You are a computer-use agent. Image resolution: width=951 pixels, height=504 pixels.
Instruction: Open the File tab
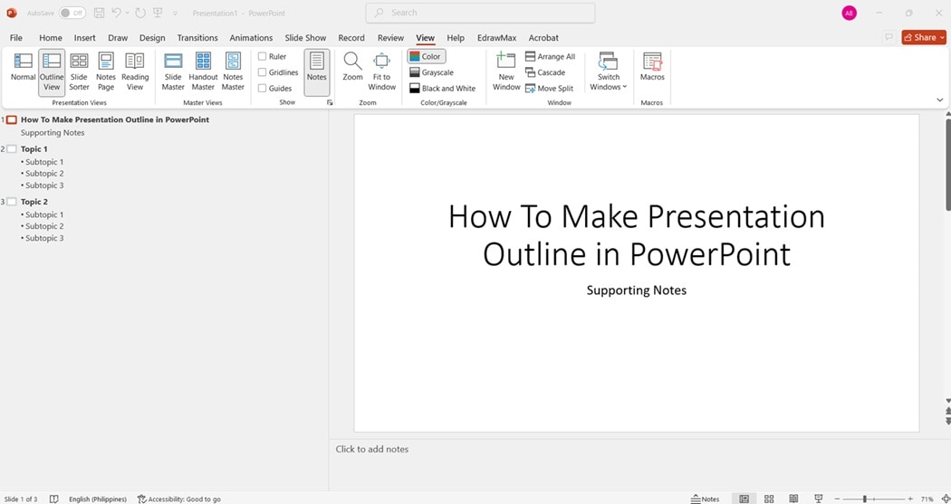15,38
